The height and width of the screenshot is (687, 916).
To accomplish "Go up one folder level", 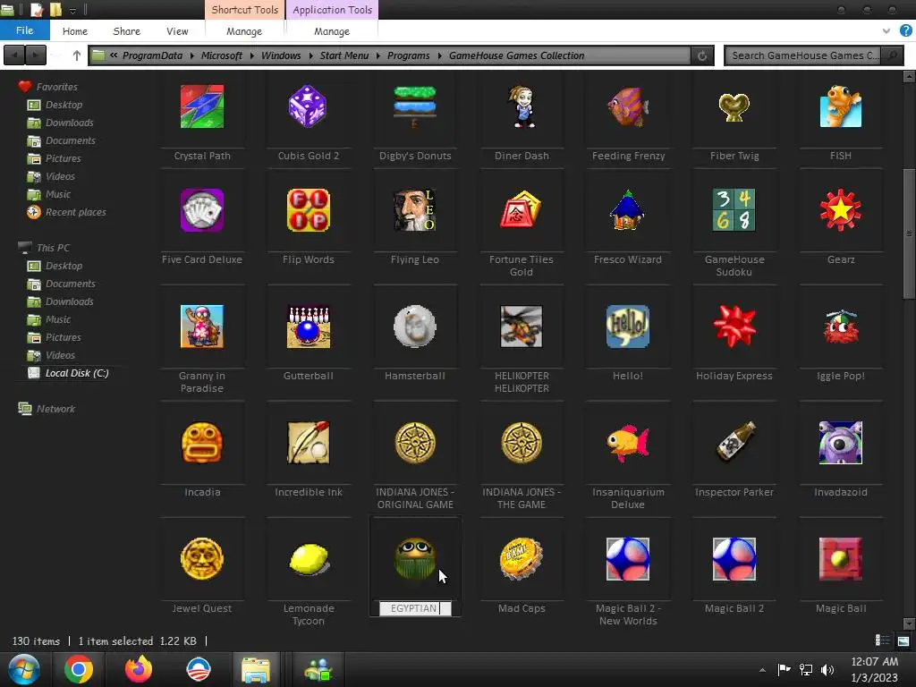I will click(77, 55).
